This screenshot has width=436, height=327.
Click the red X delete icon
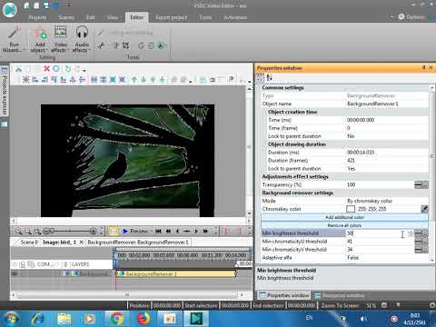[46, 69]
